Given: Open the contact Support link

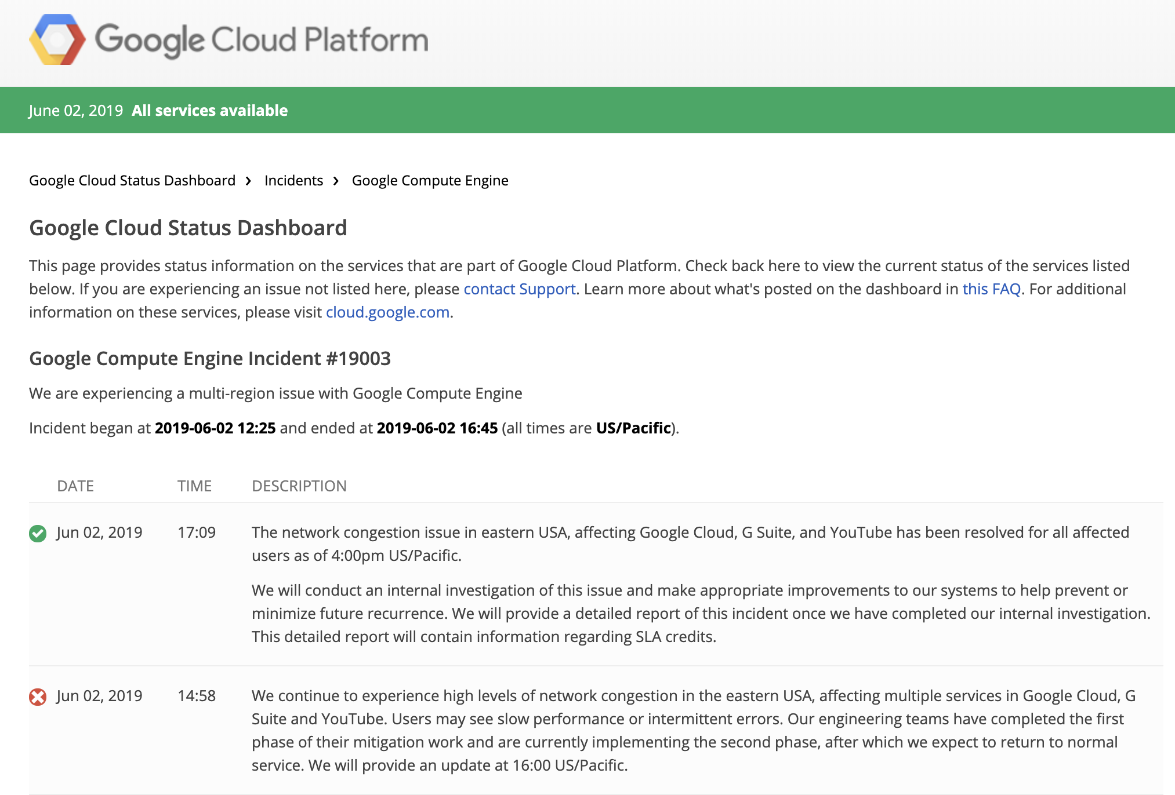Looking at the screenshot, I should [519, 289].
